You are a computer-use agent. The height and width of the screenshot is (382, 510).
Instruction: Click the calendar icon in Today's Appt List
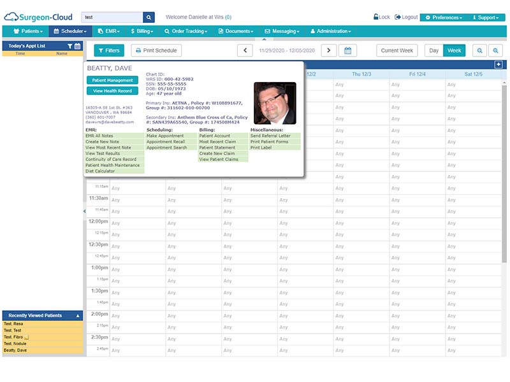(77, 46)
